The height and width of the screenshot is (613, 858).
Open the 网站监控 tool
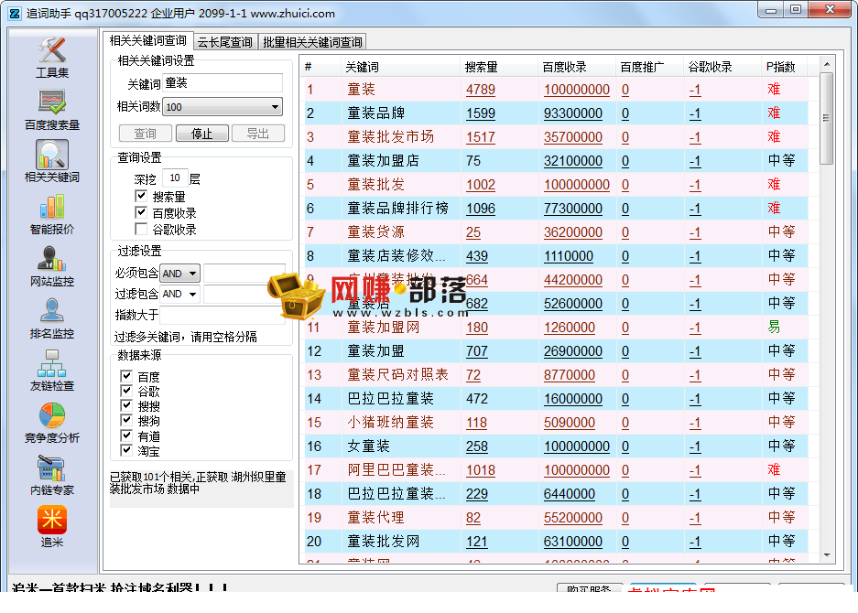click(x=52, y=266)
